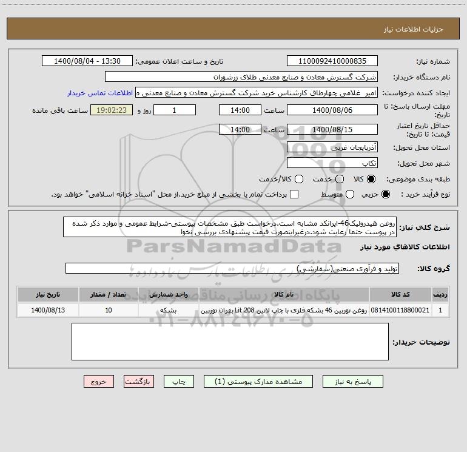Screen dimensions: 467x452
Task: Click the روغن توربین 46 item name cell
Action: (284, 310)
